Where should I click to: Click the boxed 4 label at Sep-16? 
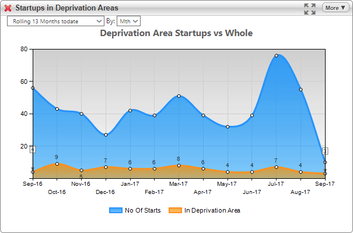click(x=33, y=150)
